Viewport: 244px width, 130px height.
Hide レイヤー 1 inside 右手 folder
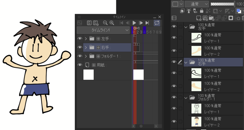coord(174,73)
